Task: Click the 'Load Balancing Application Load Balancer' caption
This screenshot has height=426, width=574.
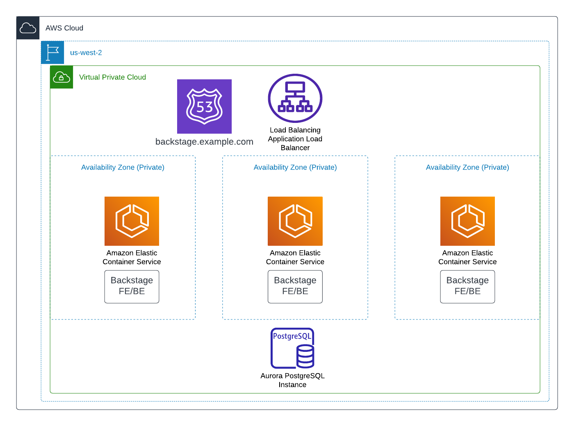Action: click(x=295, y=139)
